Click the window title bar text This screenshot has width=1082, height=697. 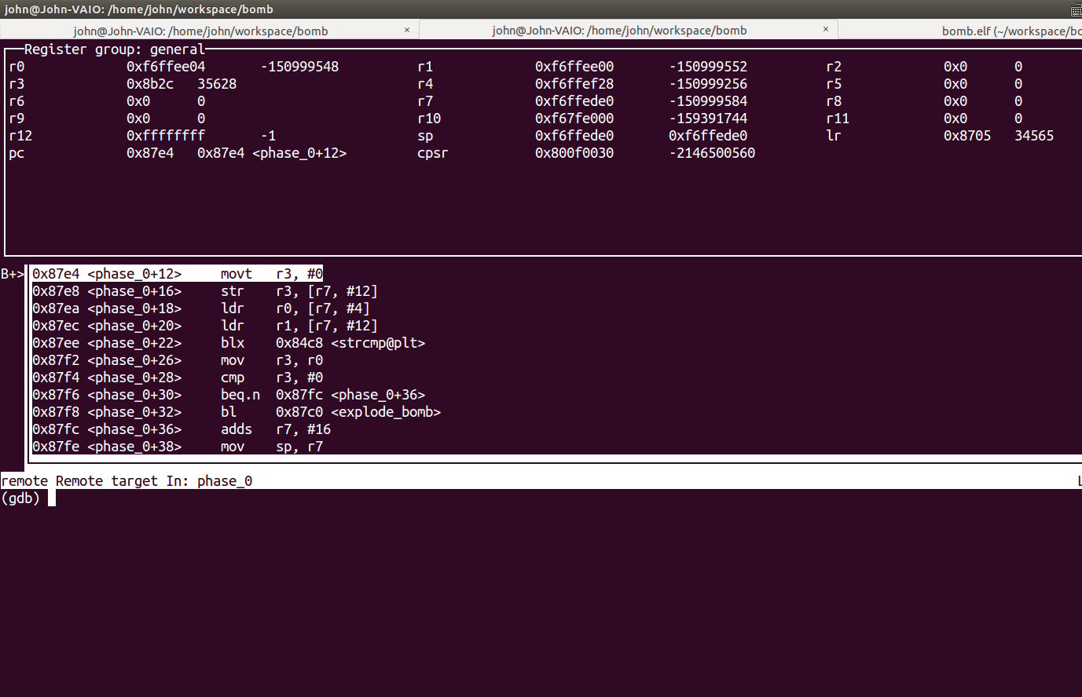pyautogui.click(x=139, y=9)
